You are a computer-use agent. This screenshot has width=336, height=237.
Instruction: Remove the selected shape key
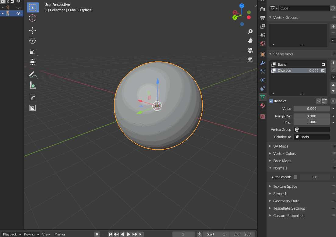click(333, 69)
